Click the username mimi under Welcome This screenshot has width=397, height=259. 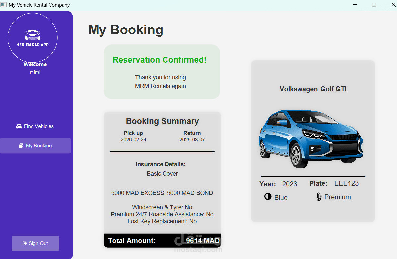pos(35,72)
